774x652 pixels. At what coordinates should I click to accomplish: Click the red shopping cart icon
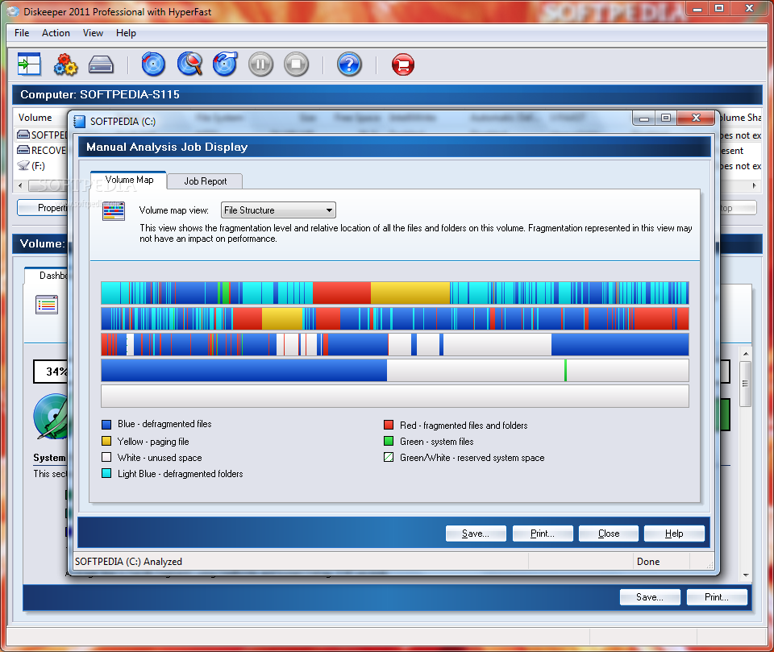403,64
